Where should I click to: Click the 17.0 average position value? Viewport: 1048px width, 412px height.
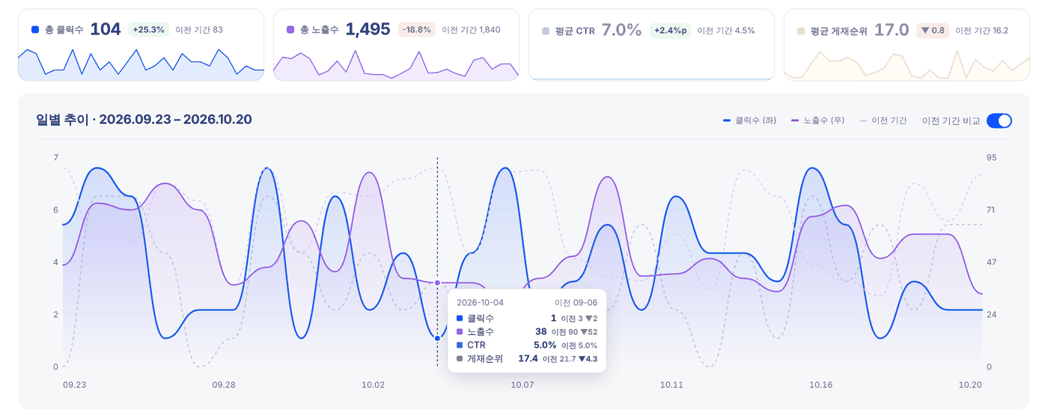(892, 30)
